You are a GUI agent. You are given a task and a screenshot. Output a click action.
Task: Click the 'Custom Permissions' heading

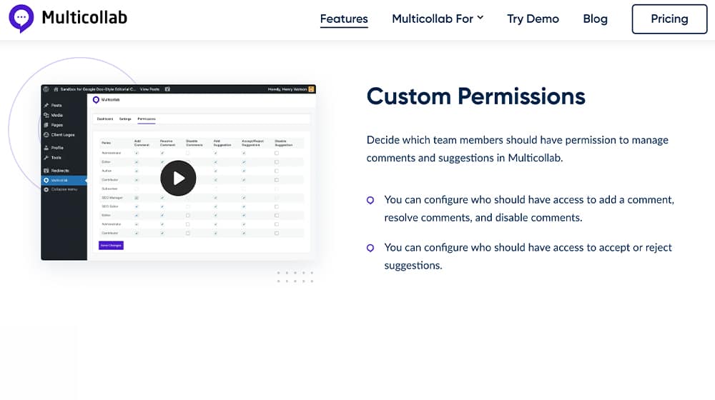point(475,96)
